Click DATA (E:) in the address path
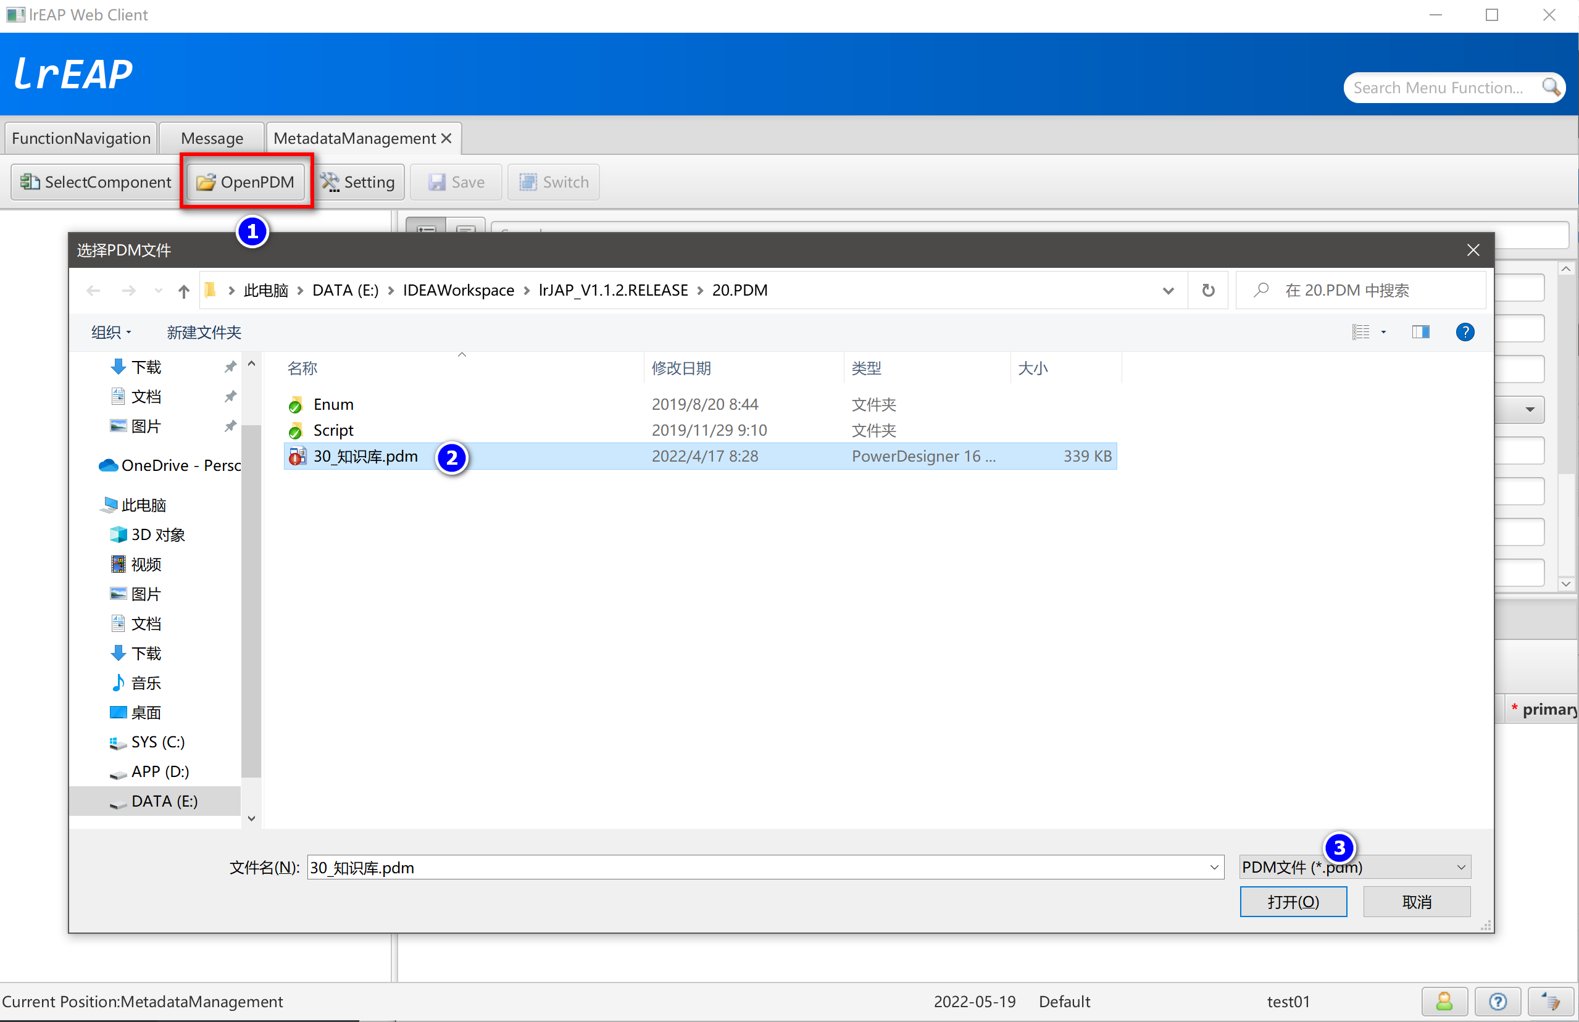This screenshot has height=1022, width=1579. [345, 291]
